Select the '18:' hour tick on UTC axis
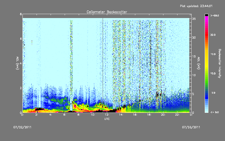Viewport: 225px width, 141px height. 149,115
